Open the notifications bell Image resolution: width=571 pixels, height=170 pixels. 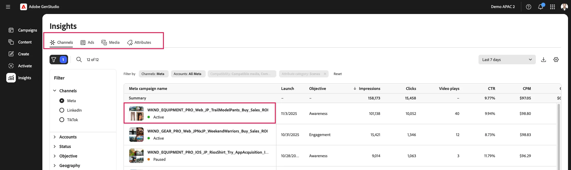tap(541, 7)
